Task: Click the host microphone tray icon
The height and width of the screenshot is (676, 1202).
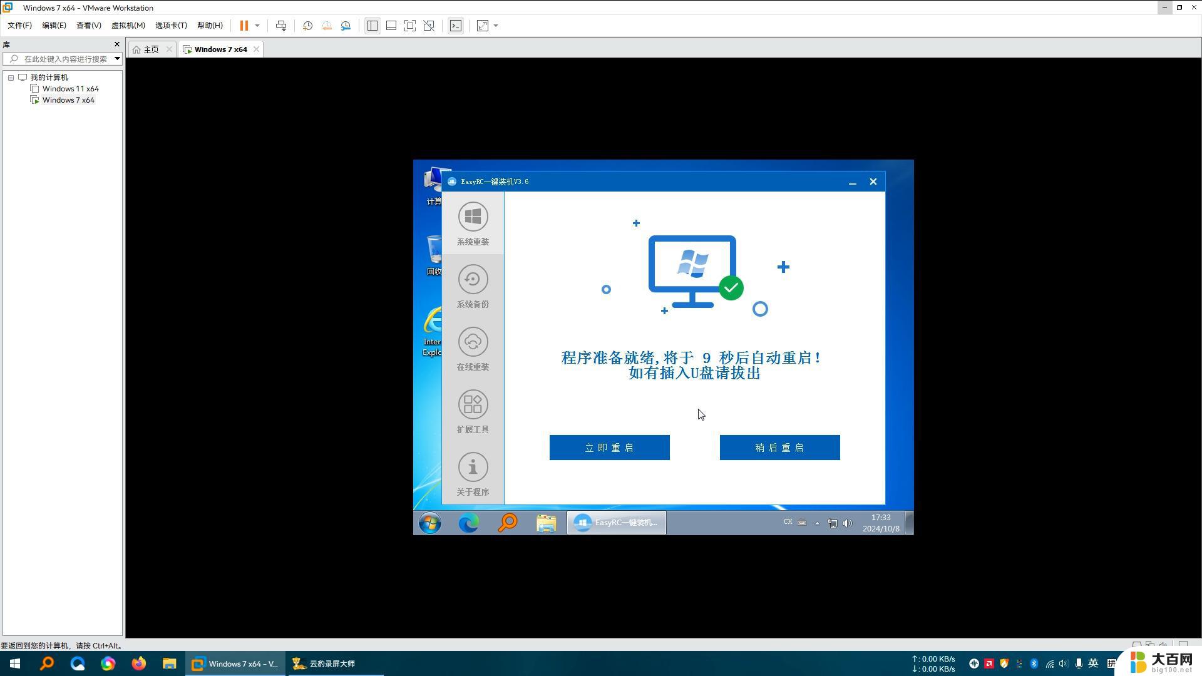Action: pos(1079,663)
